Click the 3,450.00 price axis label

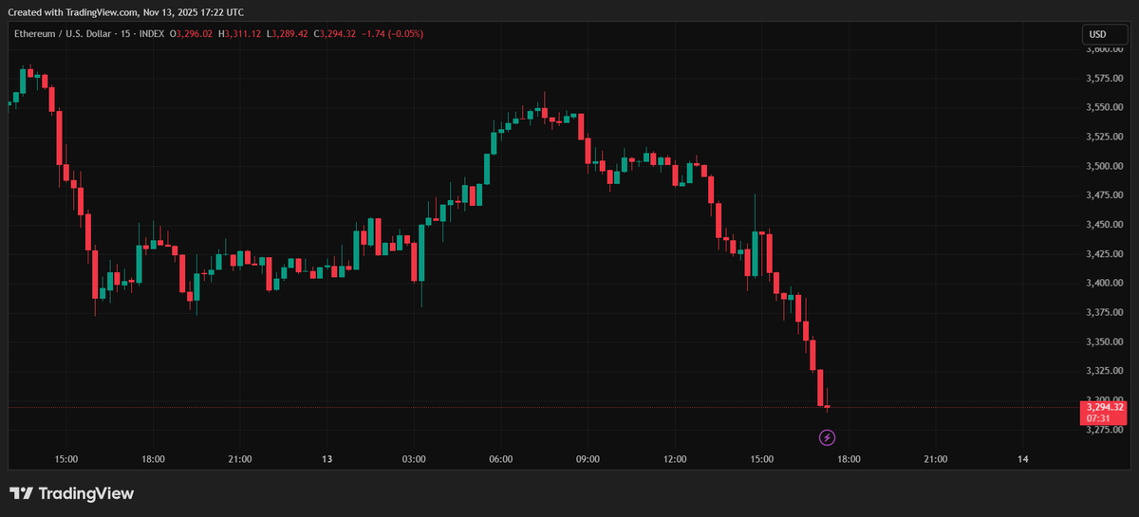pos(1106,225)
